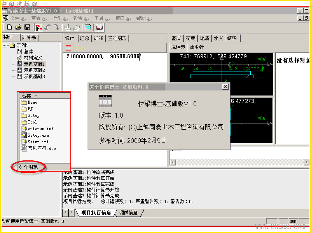Open the 操作(O) menu
Viewport: 311px width, 233px height.
(60, 18)
